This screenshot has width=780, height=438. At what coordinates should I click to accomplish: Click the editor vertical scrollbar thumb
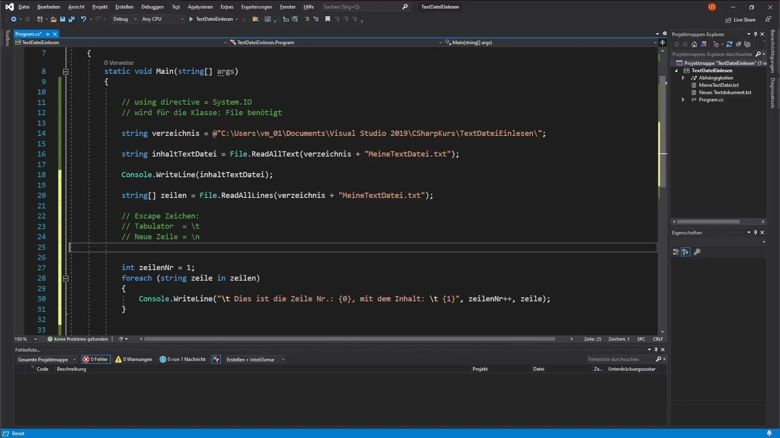(663, 132)
